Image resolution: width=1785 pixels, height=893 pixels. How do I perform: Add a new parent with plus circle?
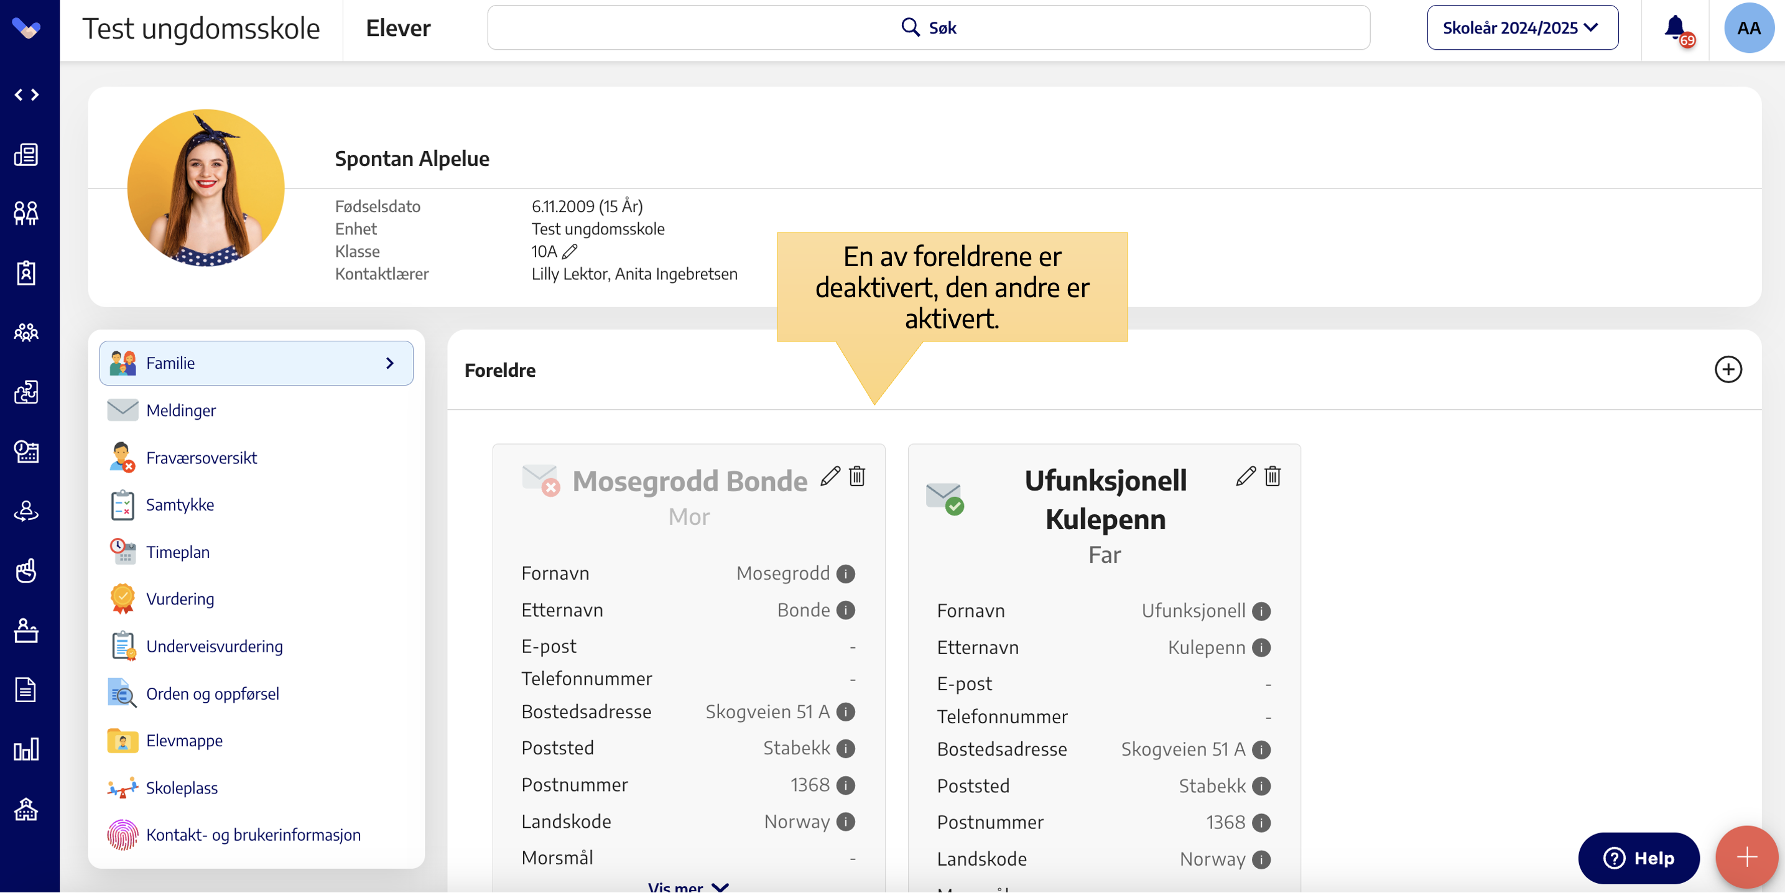click(x=1728, y=369)
